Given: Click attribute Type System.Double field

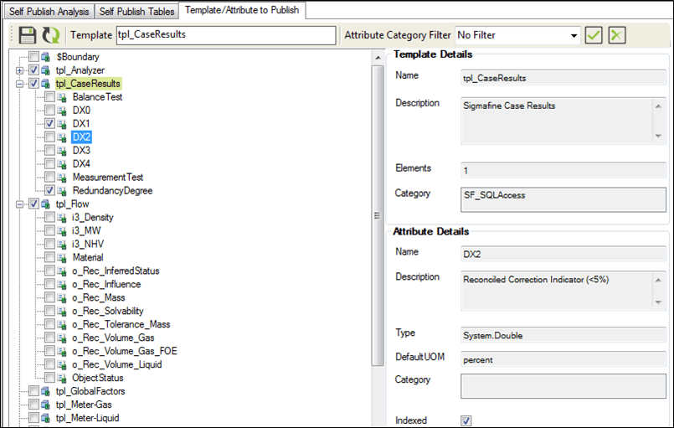Looking at the screenshot, I should (563, 335).
